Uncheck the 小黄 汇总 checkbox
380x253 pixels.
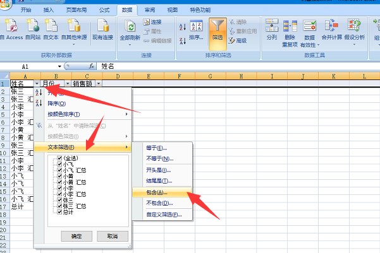point(59,182)
